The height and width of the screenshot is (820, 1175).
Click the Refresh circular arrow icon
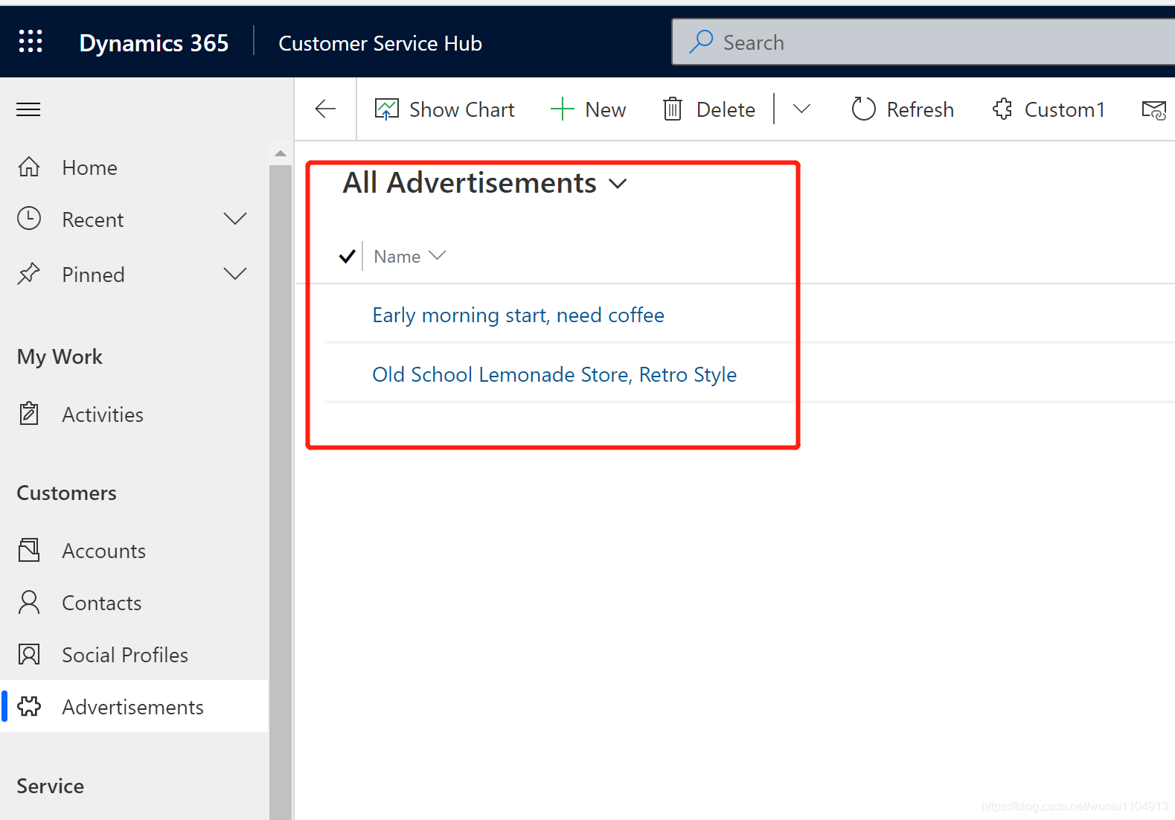coord(863,109)
